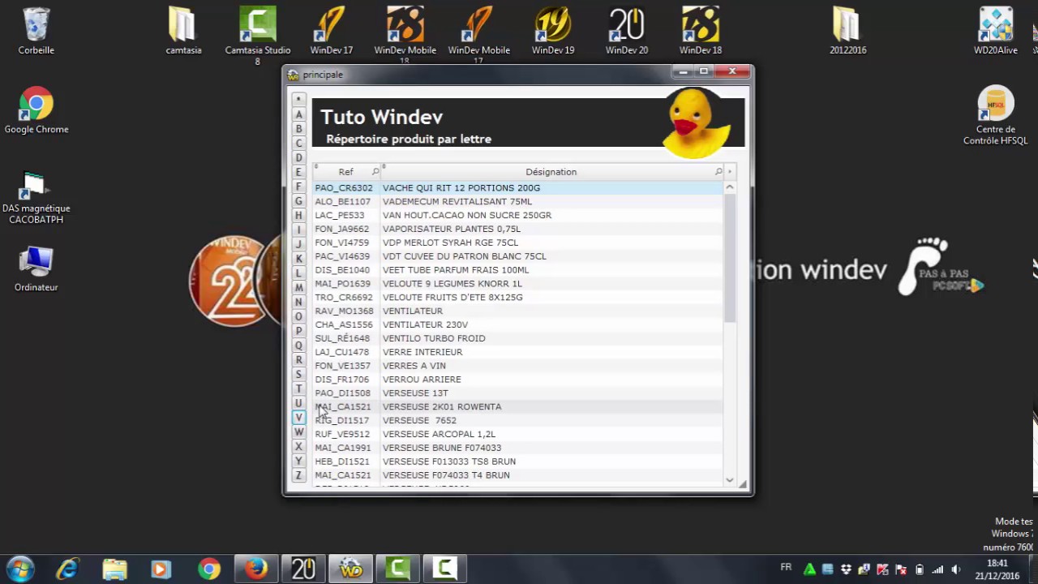The width and height of the screenshot is (1038, 584).
Task: Launch WinDev Mobile 17 desktop shortcut
Action: click(479, 35)
